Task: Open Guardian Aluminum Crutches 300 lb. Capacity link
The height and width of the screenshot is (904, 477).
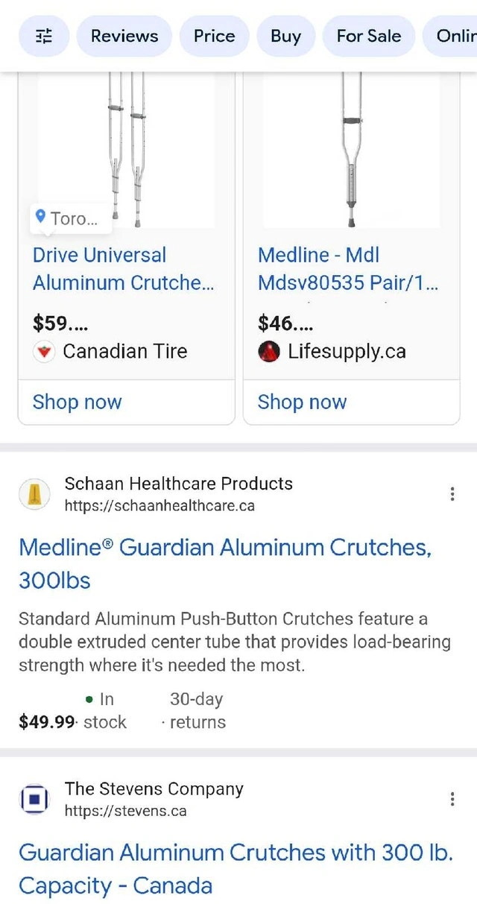Action: 236,868
